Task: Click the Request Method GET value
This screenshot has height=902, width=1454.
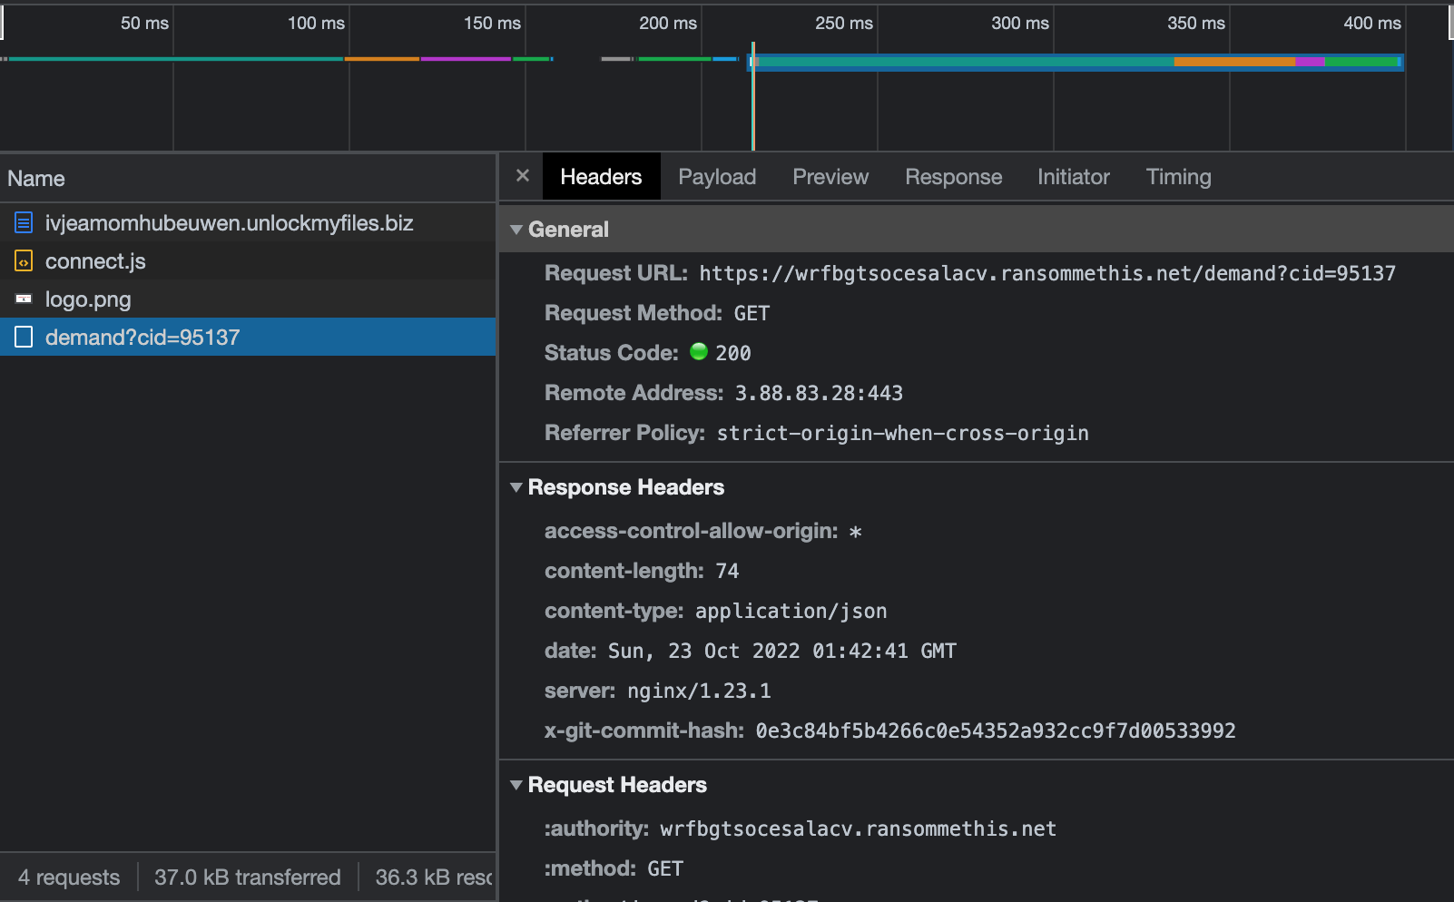Action: click(x=752, y=313)
